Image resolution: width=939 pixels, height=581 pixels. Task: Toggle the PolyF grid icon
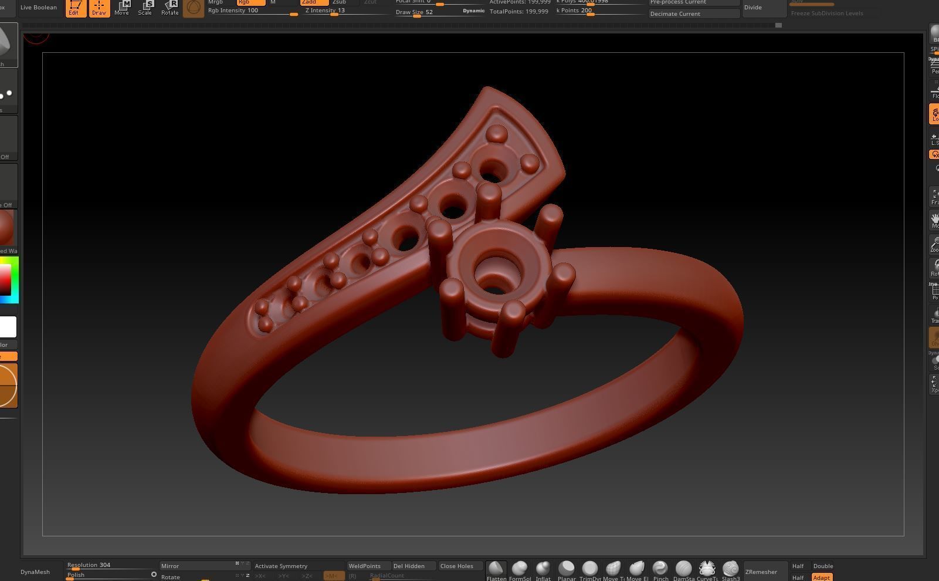click(x=934, y=292)
